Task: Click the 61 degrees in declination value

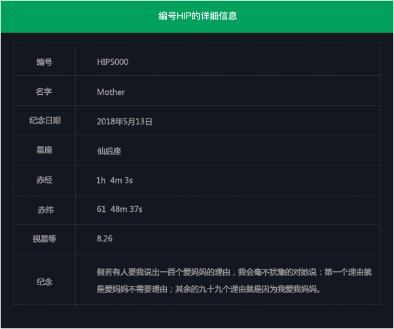Action: pyautogui.click(x=101, y=209)
